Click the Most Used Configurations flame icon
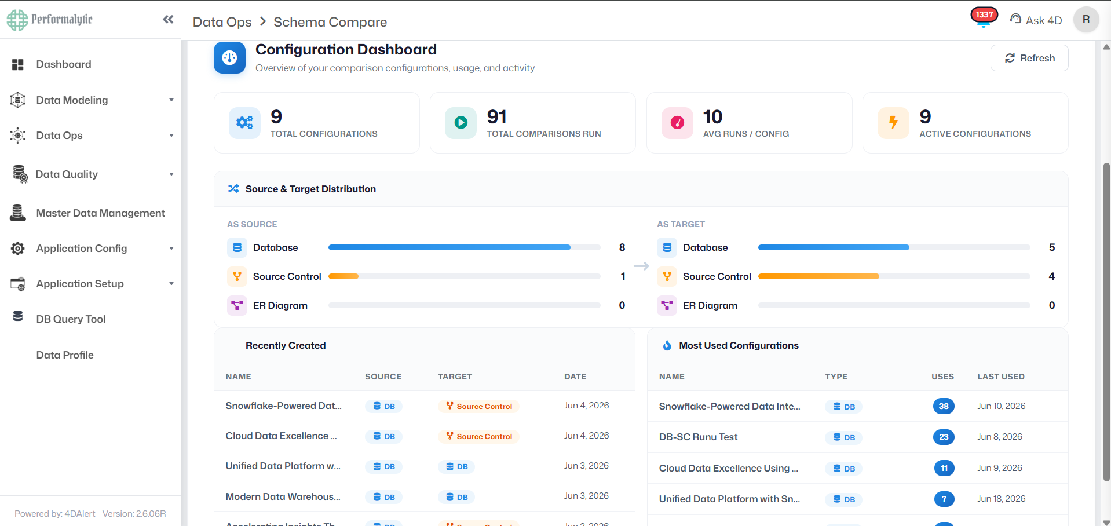Viewport: 1111px width, 526px height. 667,345
